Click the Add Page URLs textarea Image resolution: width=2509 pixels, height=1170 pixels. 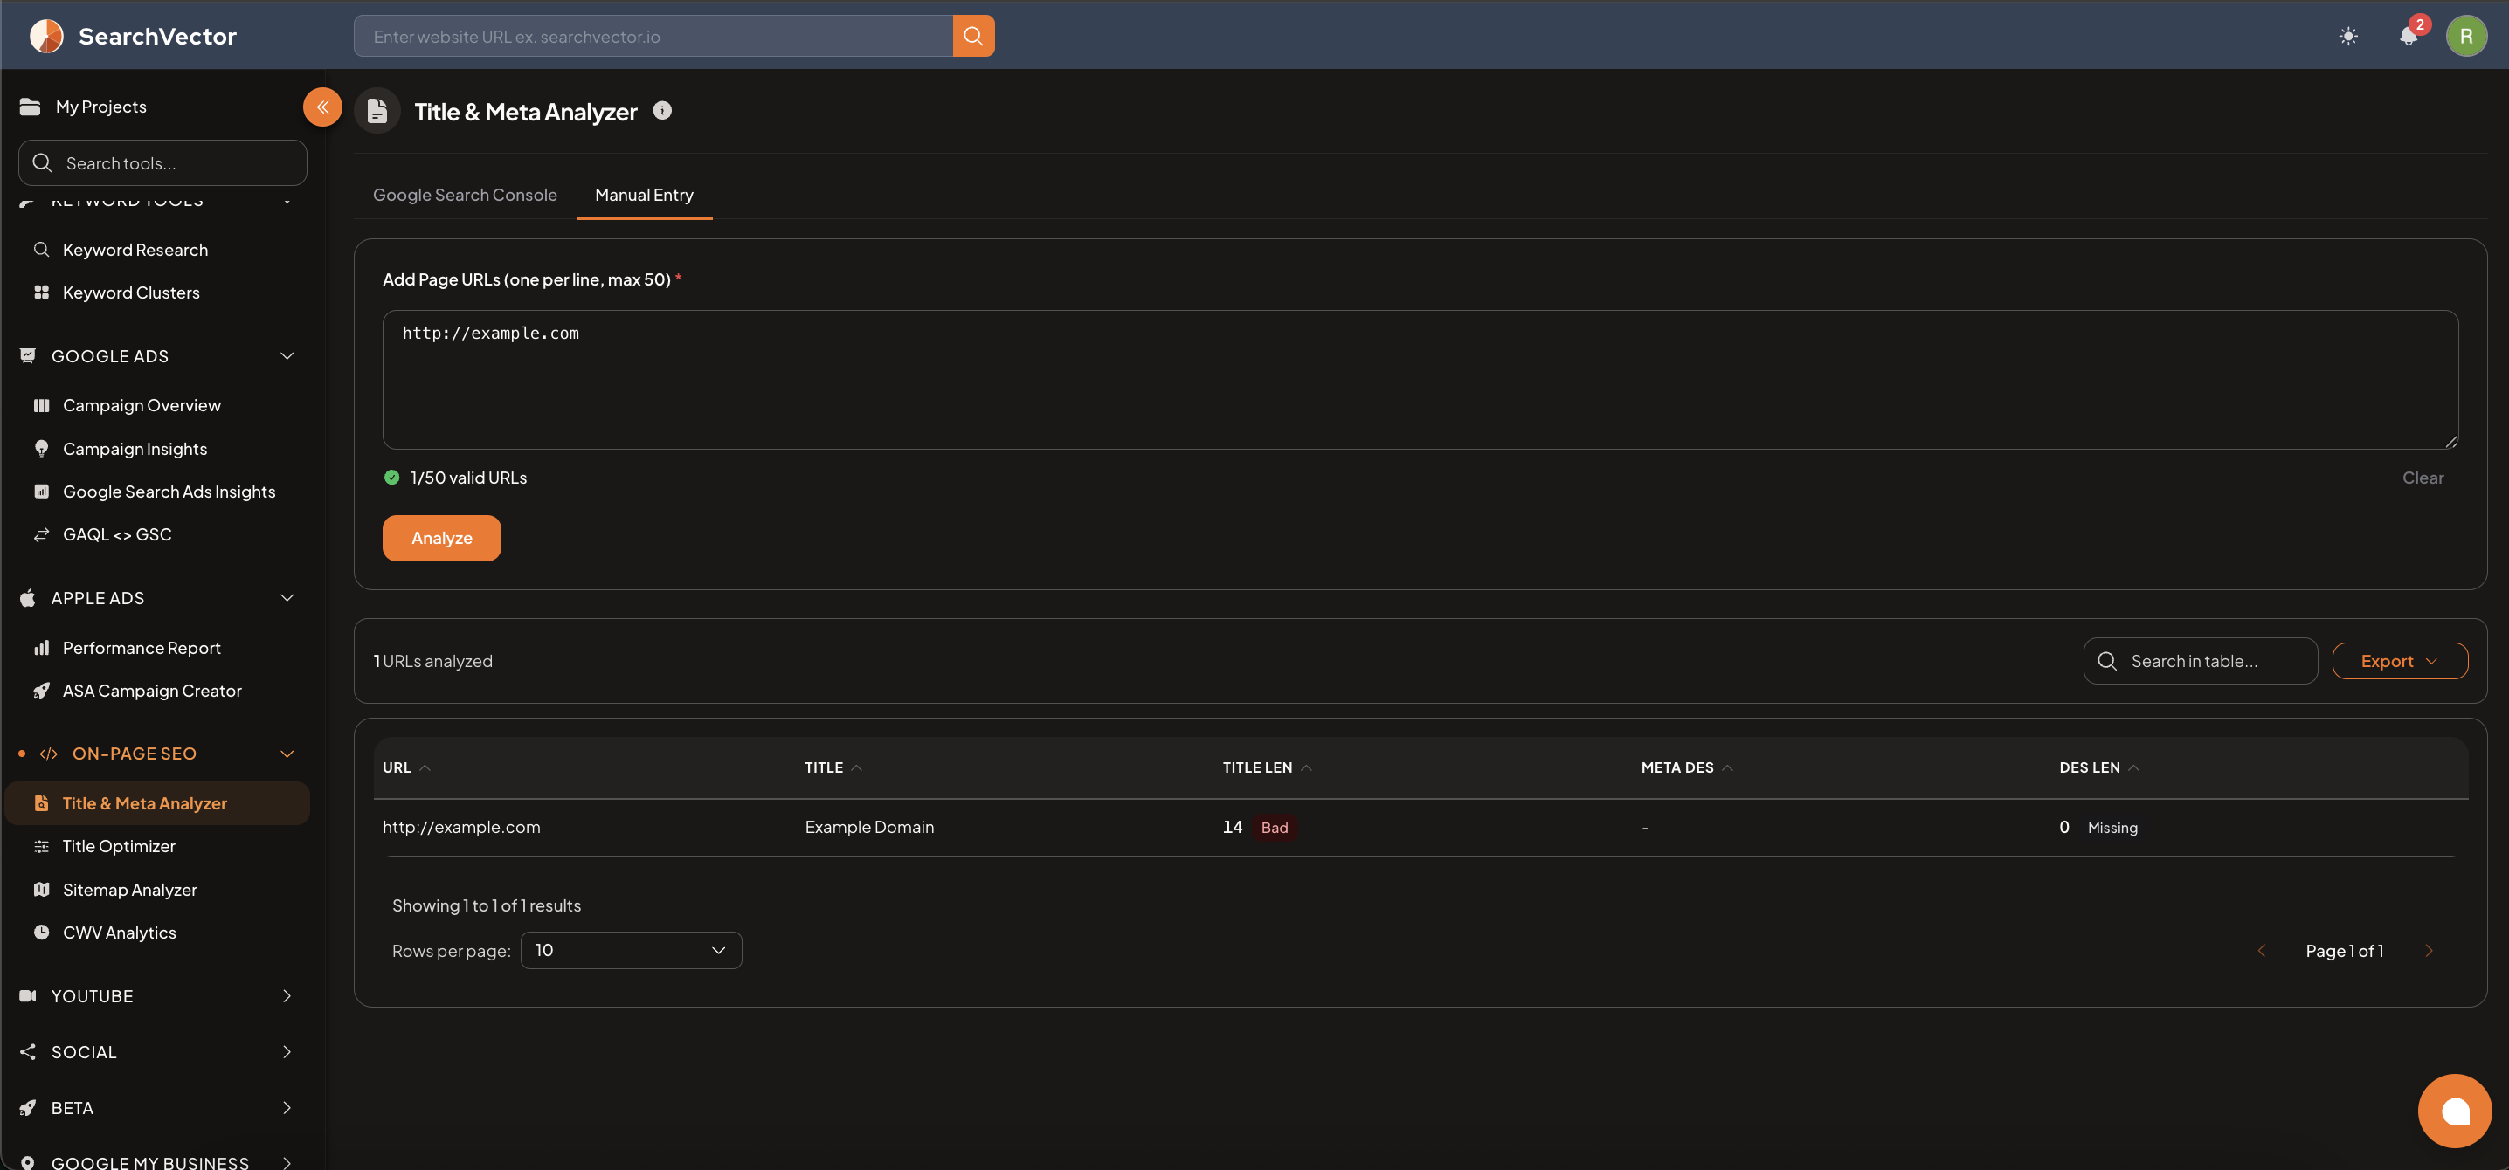(1420, 380)
